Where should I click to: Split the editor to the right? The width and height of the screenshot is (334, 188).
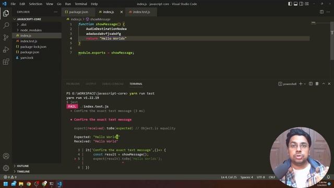pyautogui.click(x=321, y=12)
